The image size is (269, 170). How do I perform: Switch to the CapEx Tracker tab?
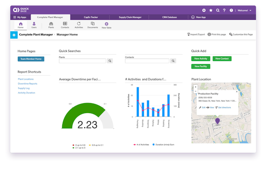pos(91,17)
